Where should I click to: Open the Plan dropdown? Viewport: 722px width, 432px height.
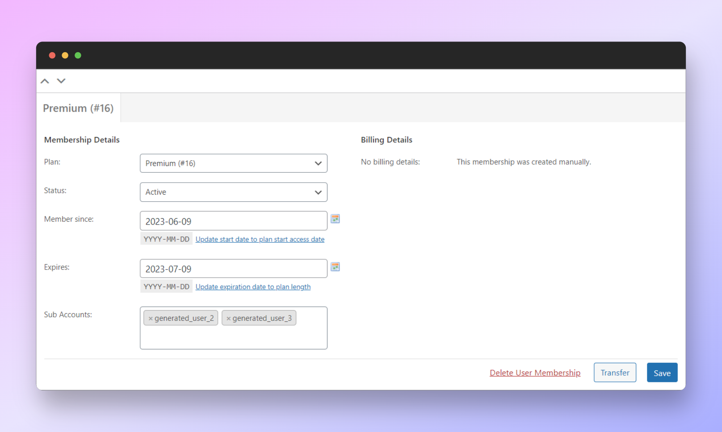coord(234,163)
